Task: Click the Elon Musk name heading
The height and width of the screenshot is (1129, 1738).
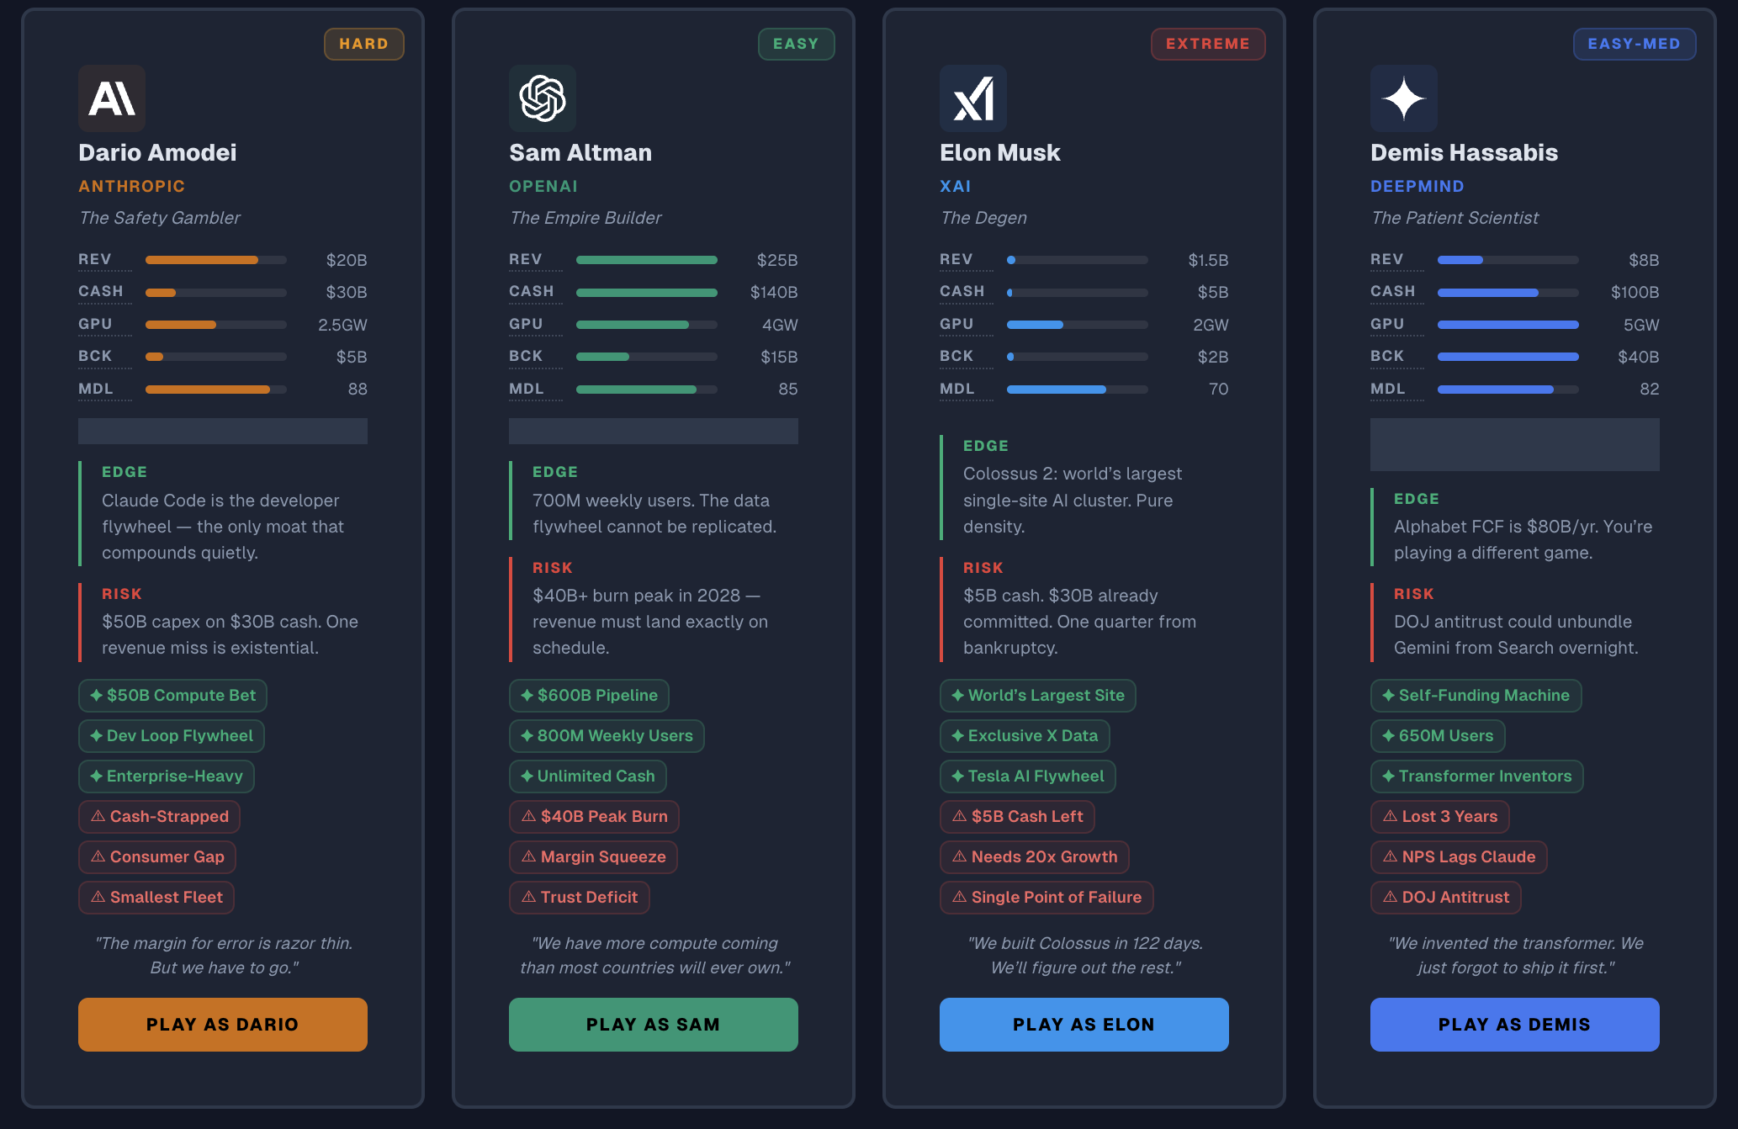Action: pyautogui.click(x=999, y=152)
